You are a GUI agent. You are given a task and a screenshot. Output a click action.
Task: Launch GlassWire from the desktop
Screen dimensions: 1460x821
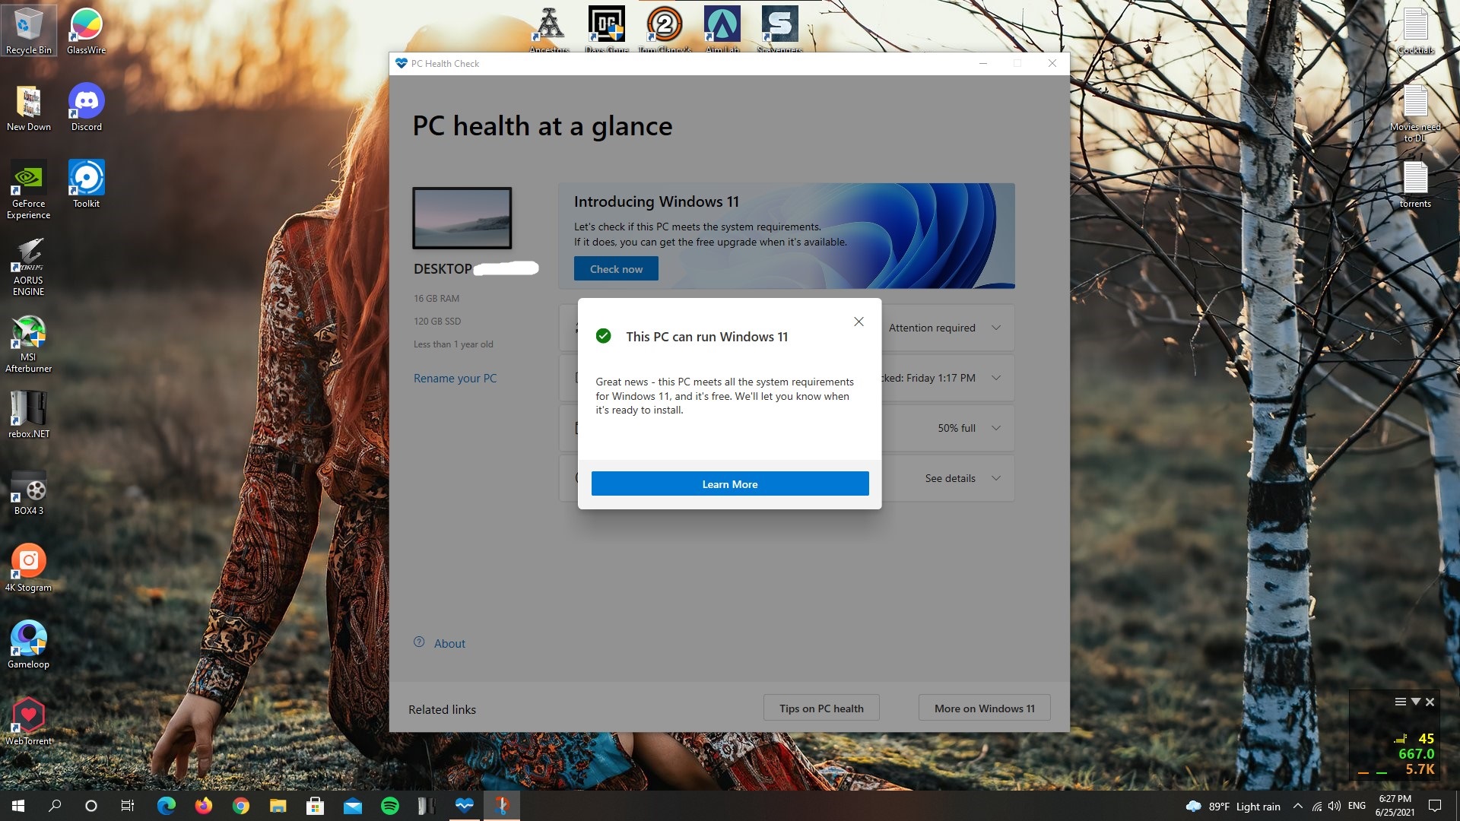pyautogui.click(x=86, y=30)
